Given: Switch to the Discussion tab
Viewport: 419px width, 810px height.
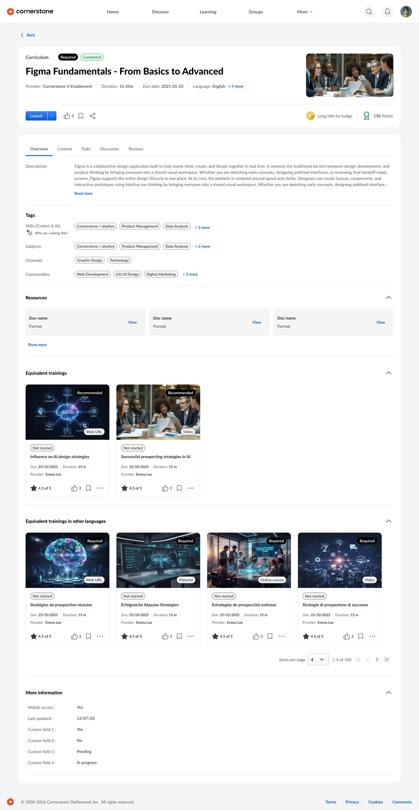Looking at the screenshot, I should click(x=110, y=149).
